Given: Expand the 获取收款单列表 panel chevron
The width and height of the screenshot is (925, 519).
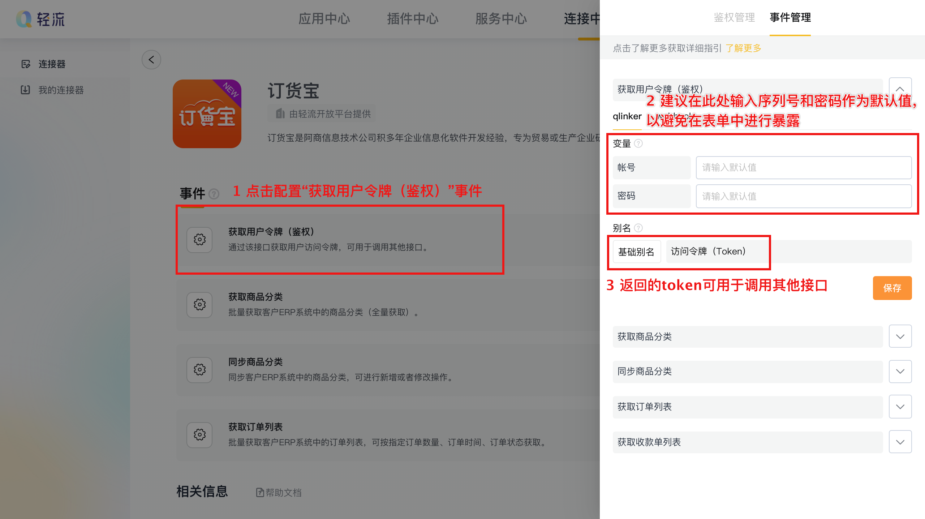Looking at the screenshot, I should pyautogui.click(x=900, y=442).
